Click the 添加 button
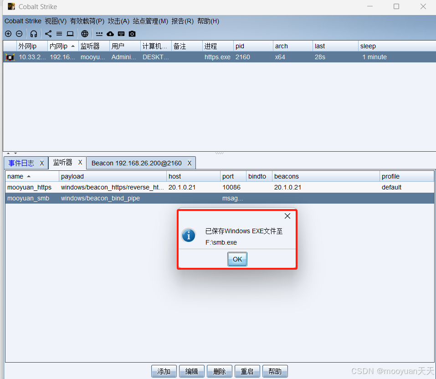This screenshot has height=379, width=436. [x=164, y=372]
